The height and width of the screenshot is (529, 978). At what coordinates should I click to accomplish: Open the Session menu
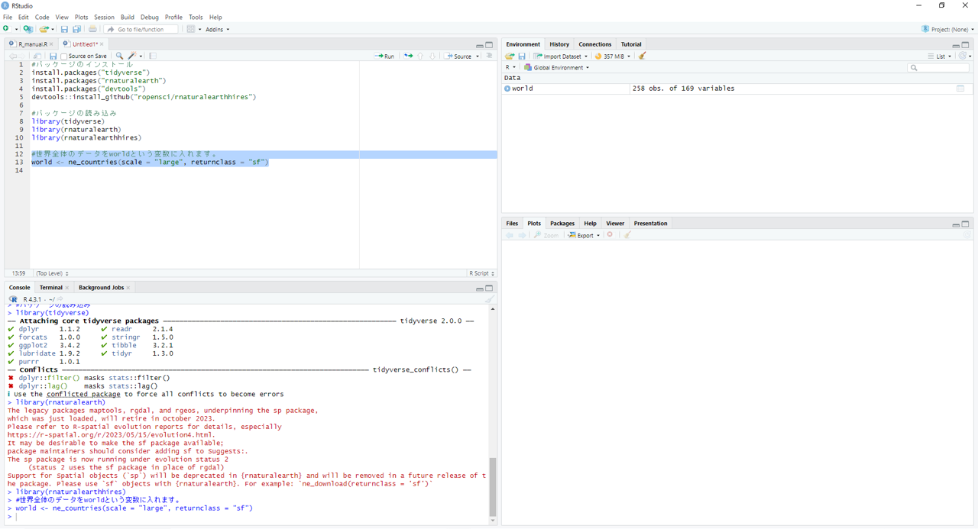pos(104,17)
